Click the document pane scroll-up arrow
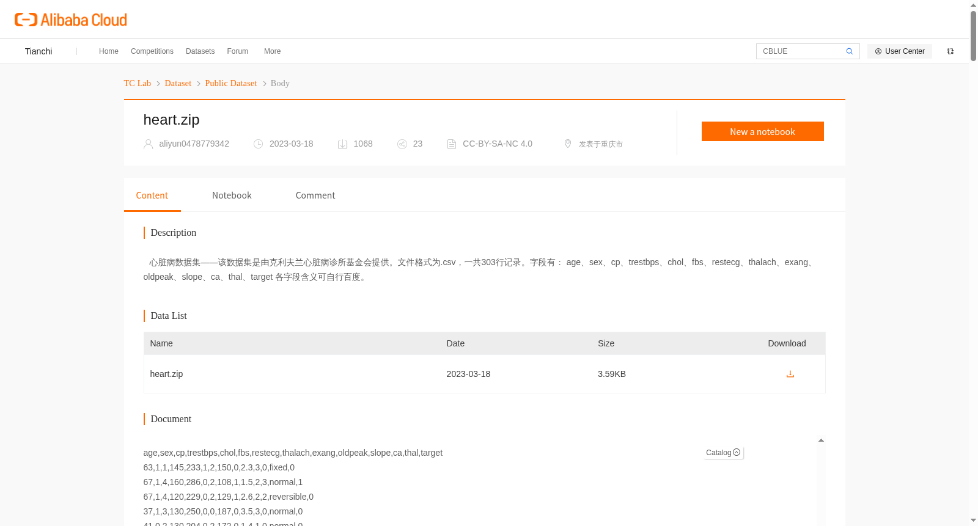Viewport: 978px width, 526px height. (x=821, y=440)
